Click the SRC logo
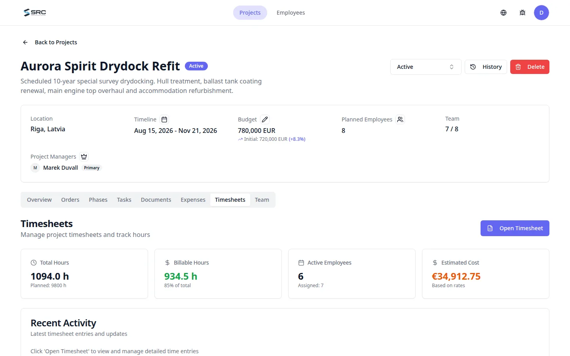 click(x=35, y=13)
